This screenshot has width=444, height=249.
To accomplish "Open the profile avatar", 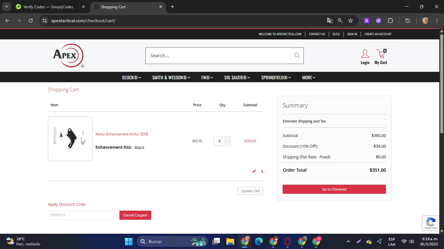I will [x=425, y=20].
